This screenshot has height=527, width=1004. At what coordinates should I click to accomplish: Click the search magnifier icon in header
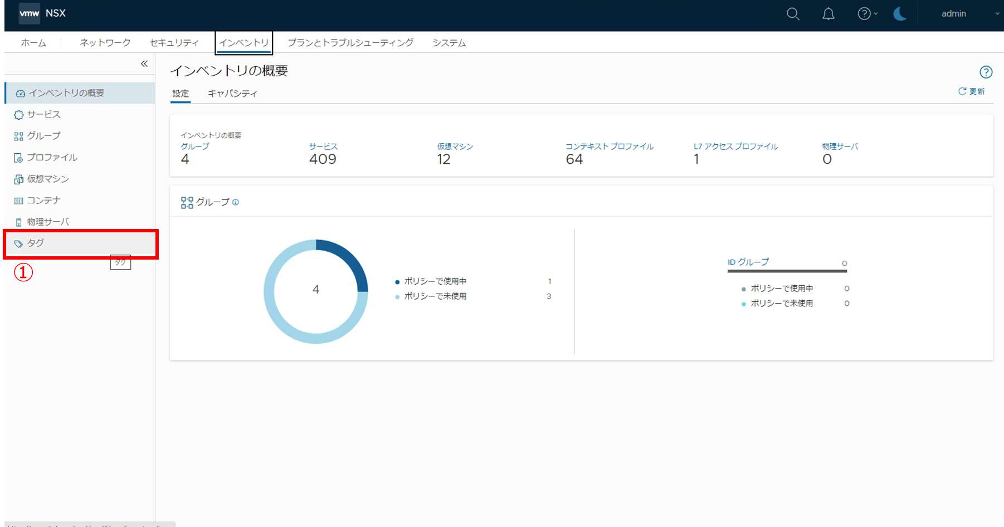(x=793, y=14)
